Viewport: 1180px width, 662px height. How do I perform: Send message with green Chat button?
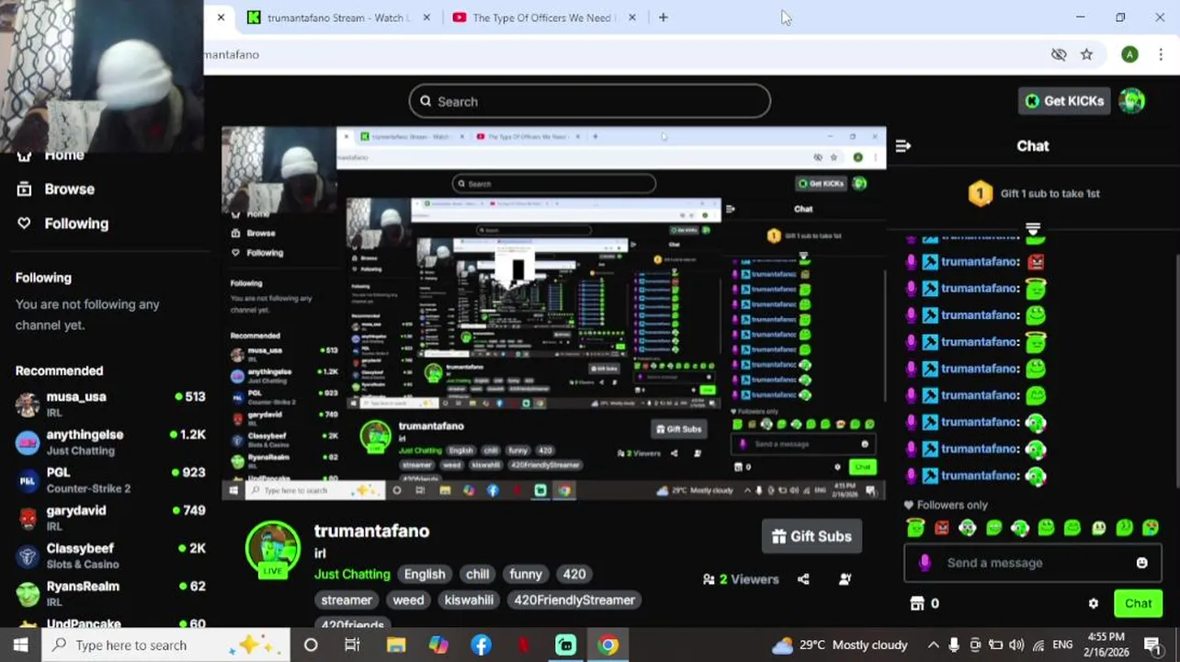coord(1138,604)
